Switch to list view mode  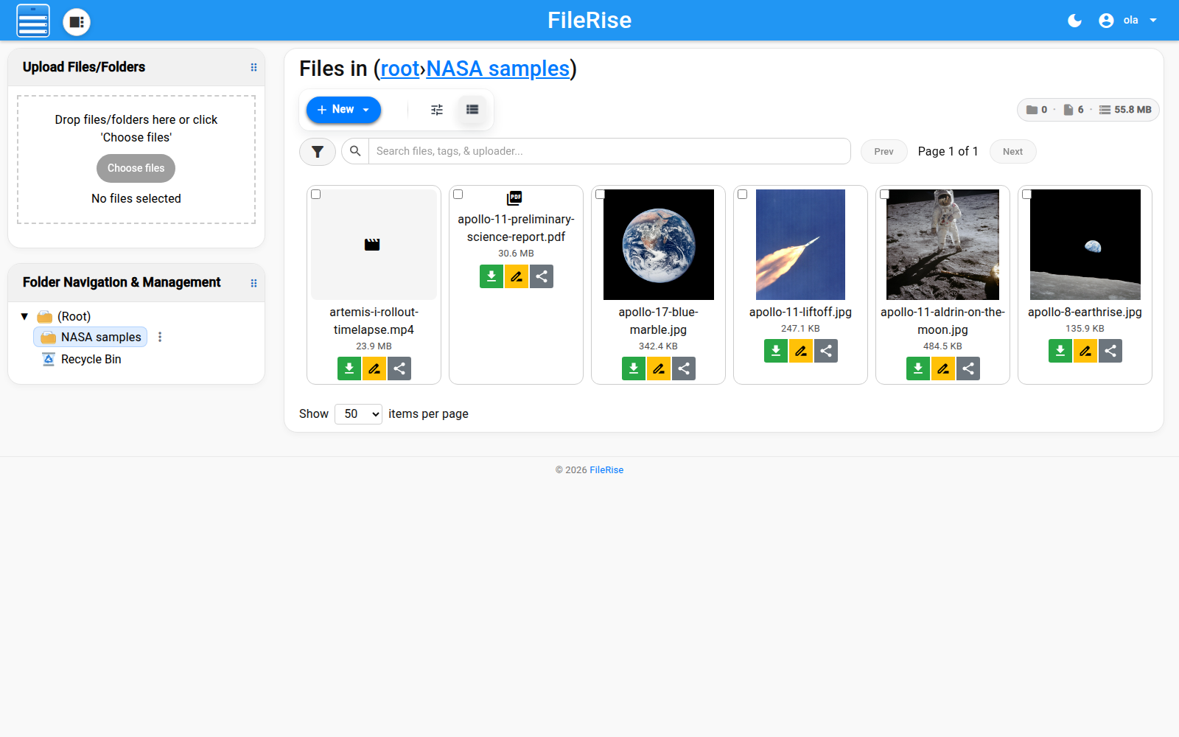pos(472,110)
